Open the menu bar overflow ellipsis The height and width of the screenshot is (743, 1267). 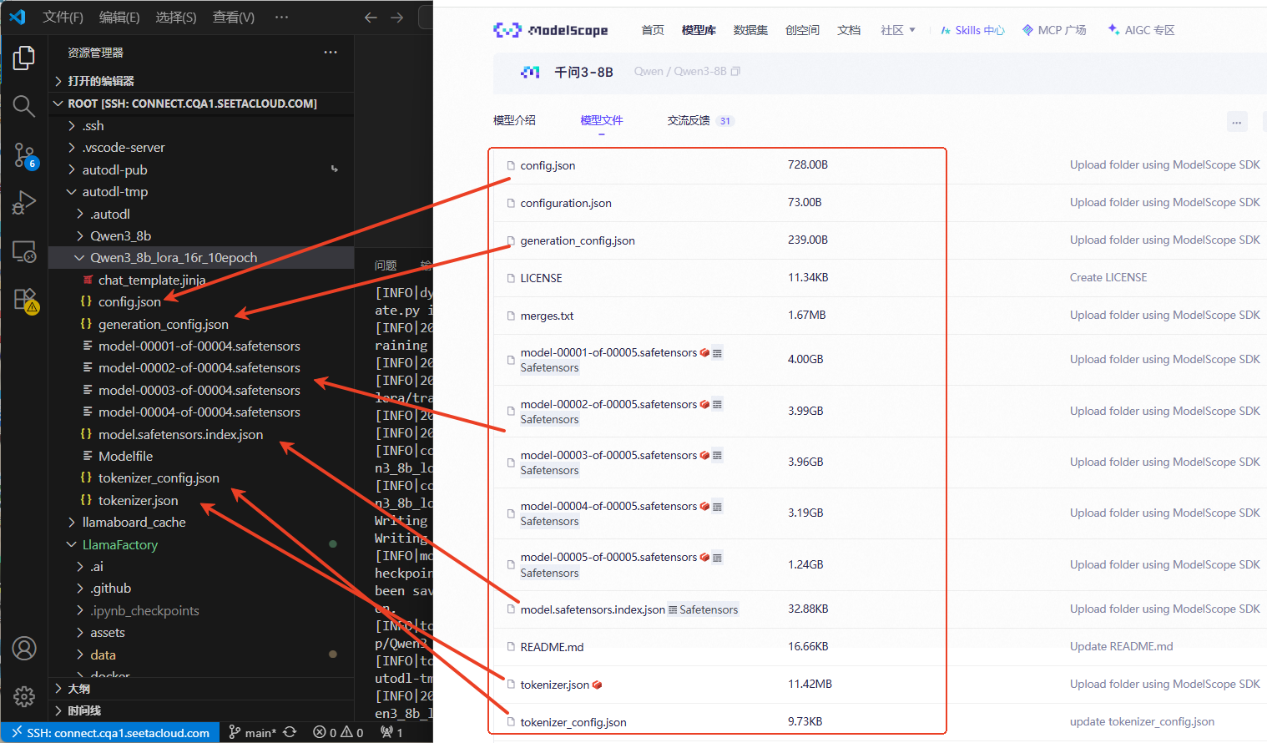[282, 17]
